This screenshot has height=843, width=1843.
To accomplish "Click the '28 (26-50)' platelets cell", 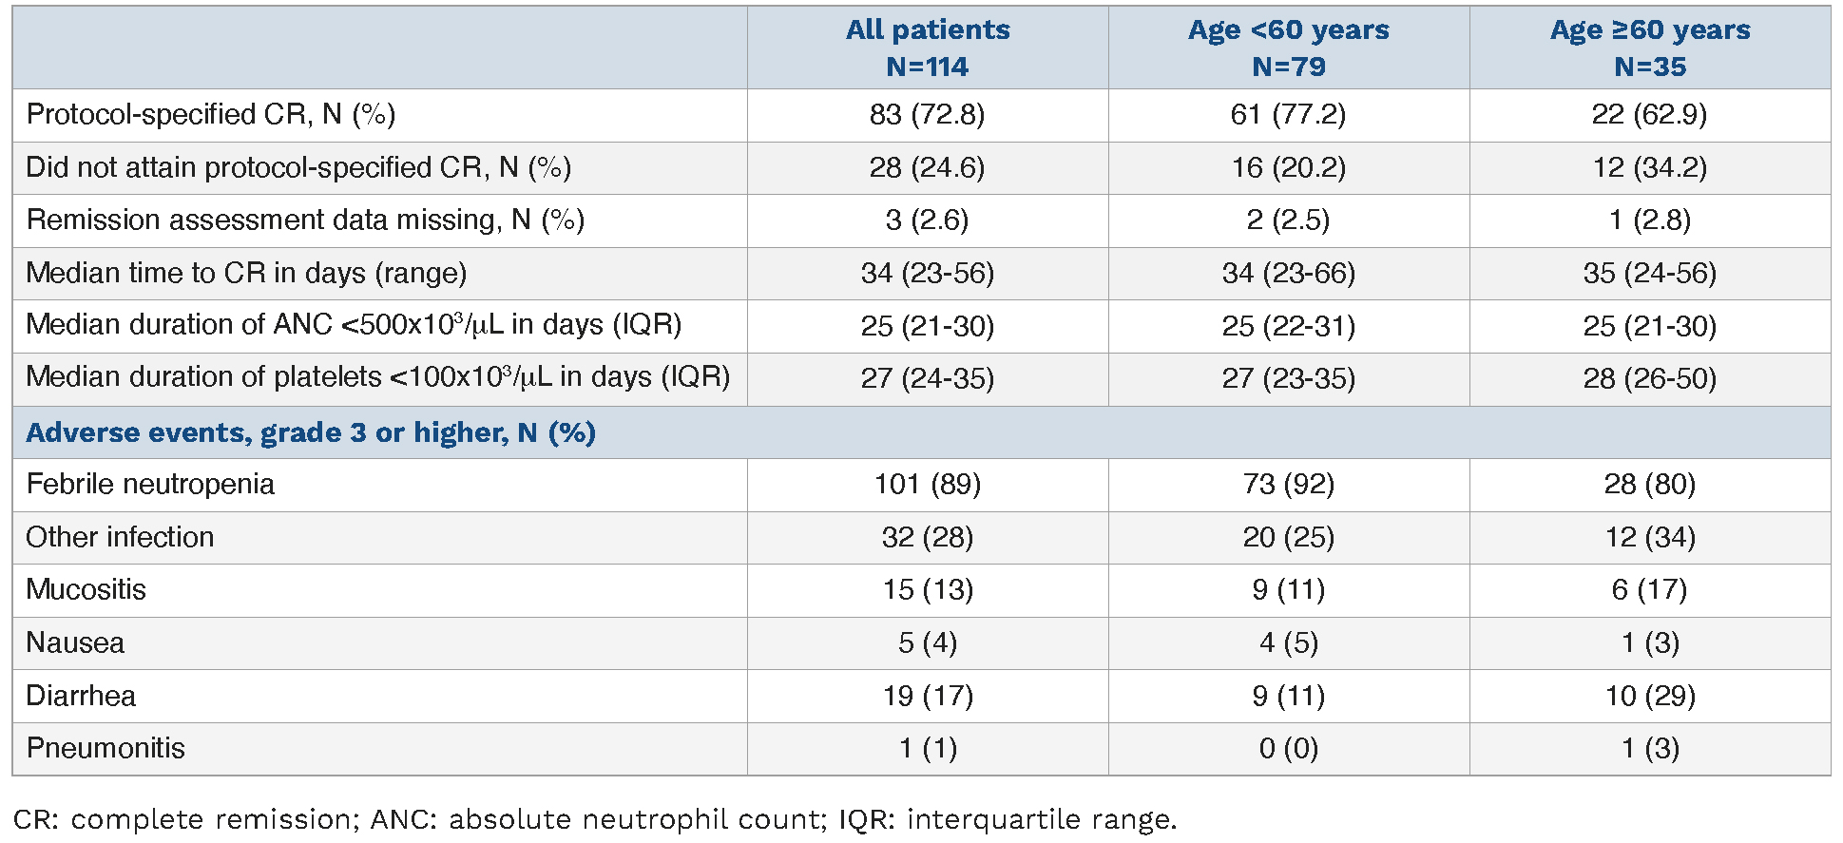I will pos(1649,379).
